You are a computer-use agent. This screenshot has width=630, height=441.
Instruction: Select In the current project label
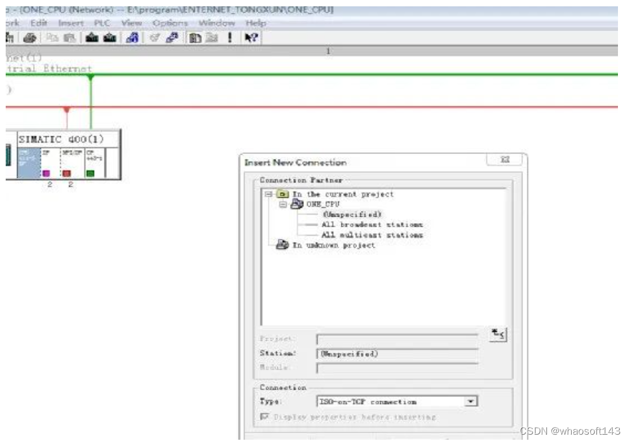tap(343, 194)
